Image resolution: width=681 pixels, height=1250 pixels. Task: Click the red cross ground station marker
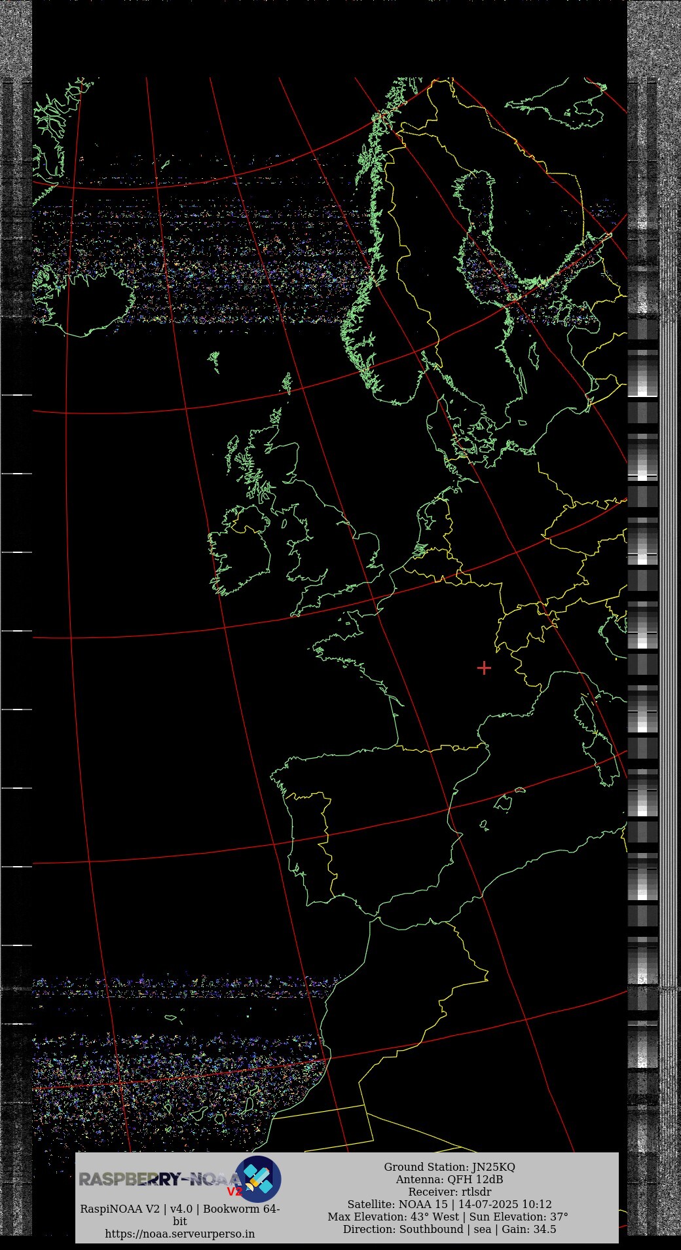(x=484, y=668)
